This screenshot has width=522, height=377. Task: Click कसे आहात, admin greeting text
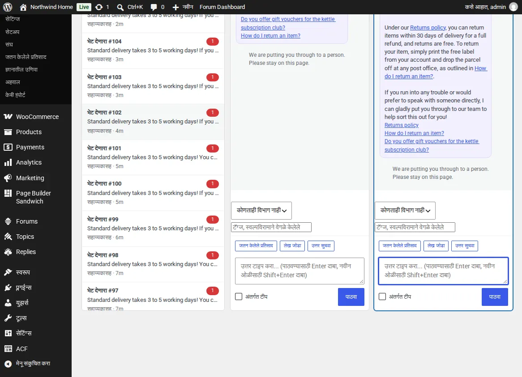485,7
